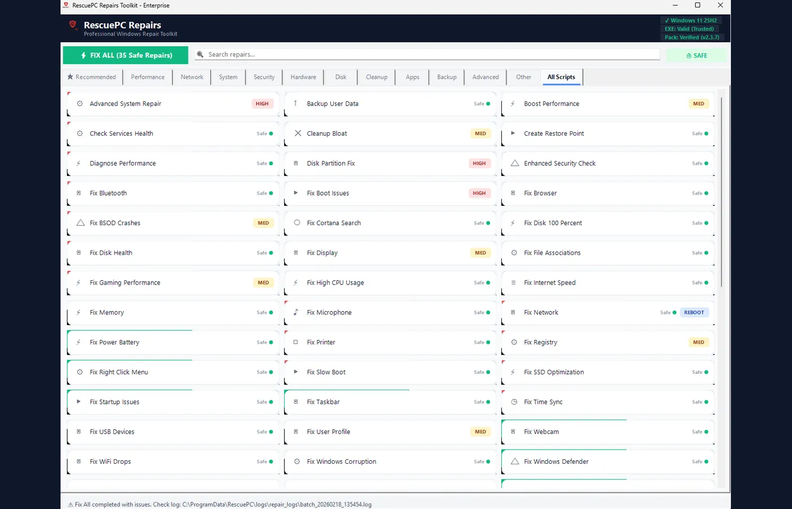Click the RescuePC shield logo in the header
The width and height of the screenshot is (792, 509).
[72, 24]
